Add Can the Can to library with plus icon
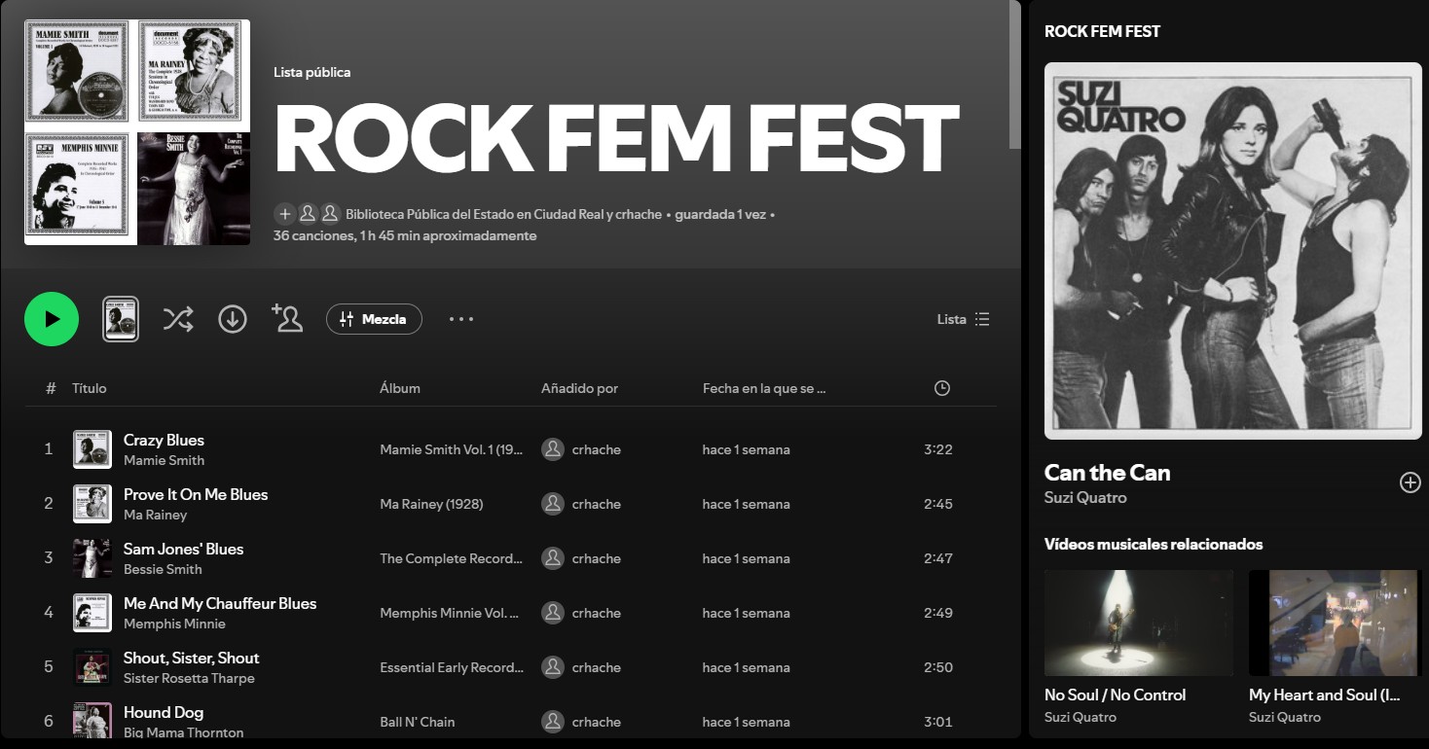This screenshot has width=1429, height=749. click(1410, 482)
